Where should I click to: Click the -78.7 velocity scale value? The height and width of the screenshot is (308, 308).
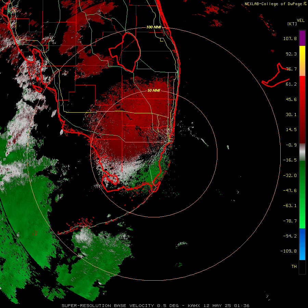(x=290, y=221)
